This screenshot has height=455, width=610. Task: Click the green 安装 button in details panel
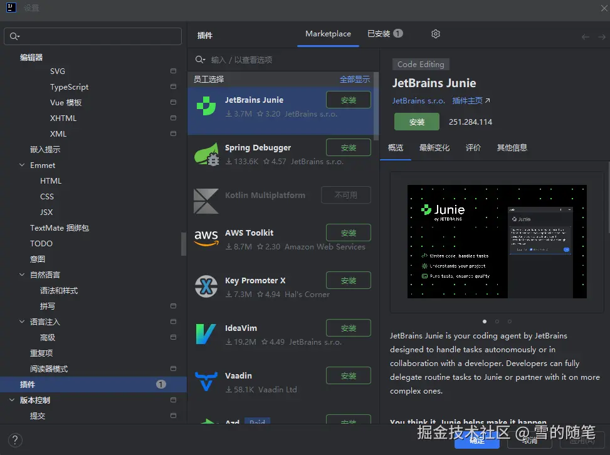pos(417,122)
